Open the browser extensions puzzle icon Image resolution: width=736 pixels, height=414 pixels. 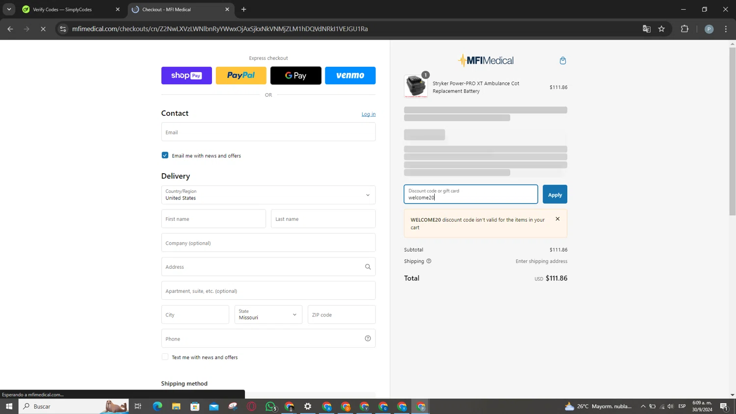point(684,29)
